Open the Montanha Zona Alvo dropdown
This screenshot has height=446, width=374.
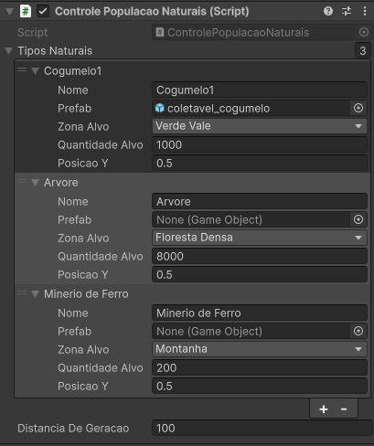point(260,349)
